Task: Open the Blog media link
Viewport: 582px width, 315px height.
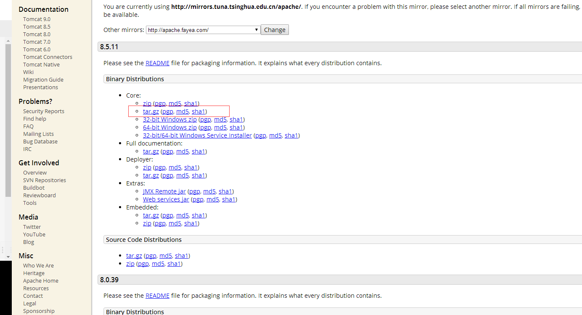Action: 29,242
